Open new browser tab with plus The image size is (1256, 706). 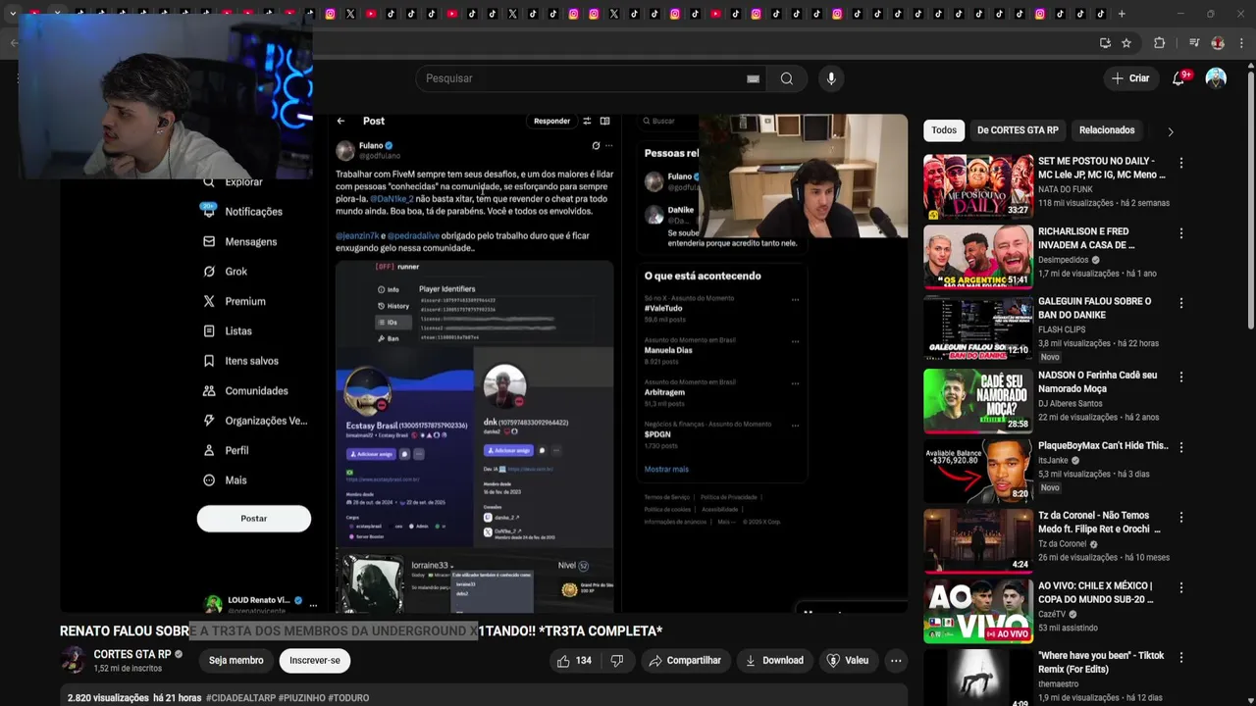(1122, 14)
